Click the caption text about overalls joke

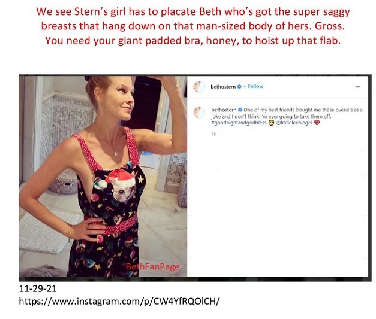287,113
